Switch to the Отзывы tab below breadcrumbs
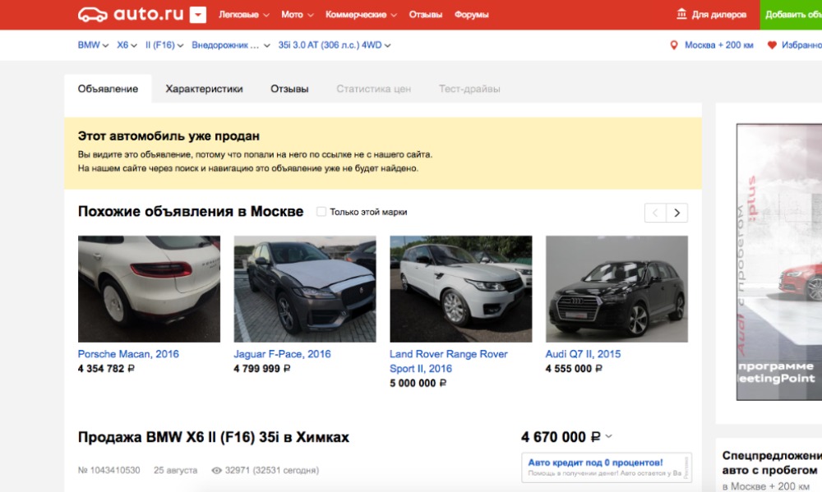This screenshot has width=822, height=492. (289, 89)
